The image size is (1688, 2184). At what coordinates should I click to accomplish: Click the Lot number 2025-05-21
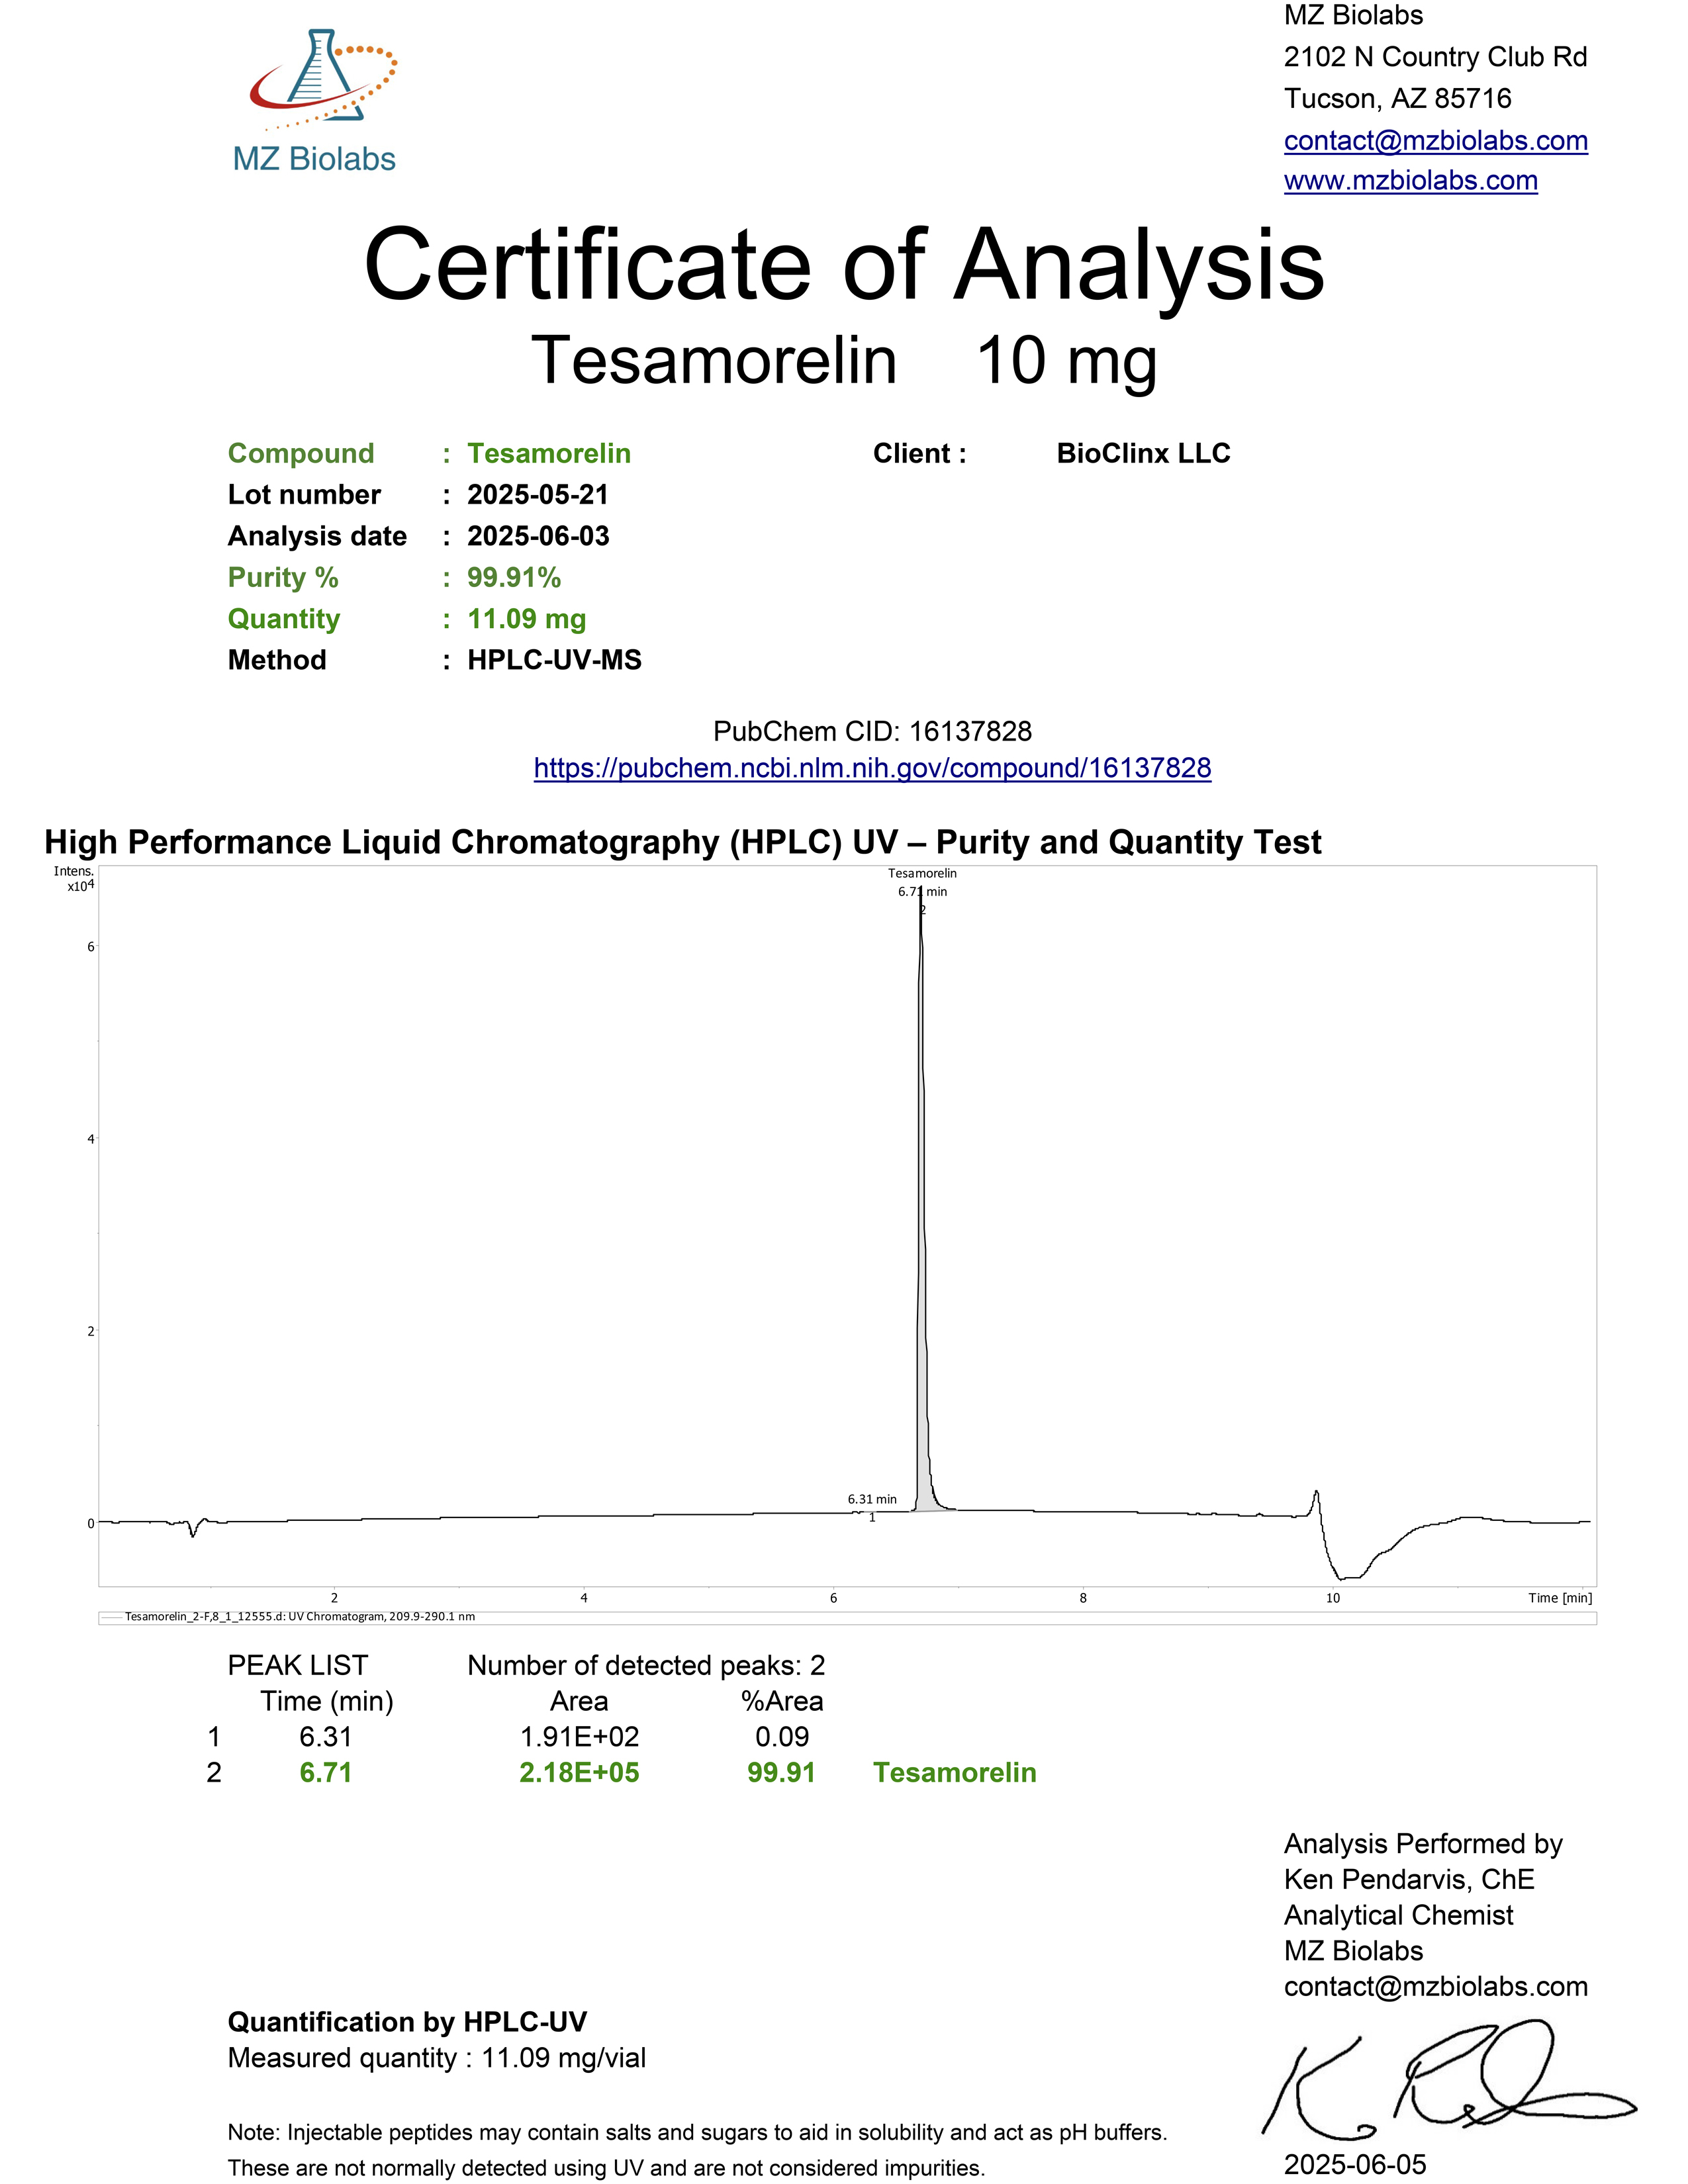click(x=538, y=495)
